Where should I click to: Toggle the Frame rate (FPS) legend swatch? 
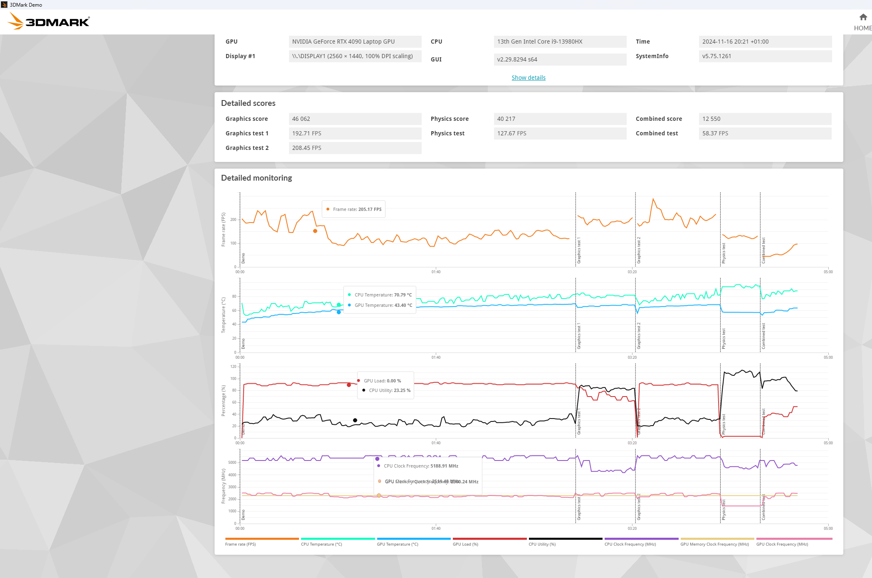click(x=262, y=539)
